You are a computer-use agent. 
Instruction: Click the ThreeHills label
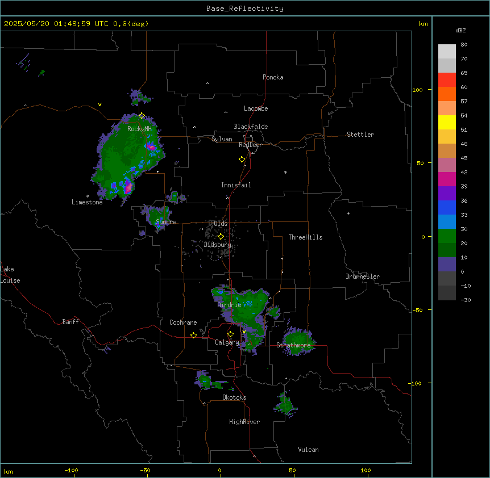pyautogui.click(x=305, y=237)
